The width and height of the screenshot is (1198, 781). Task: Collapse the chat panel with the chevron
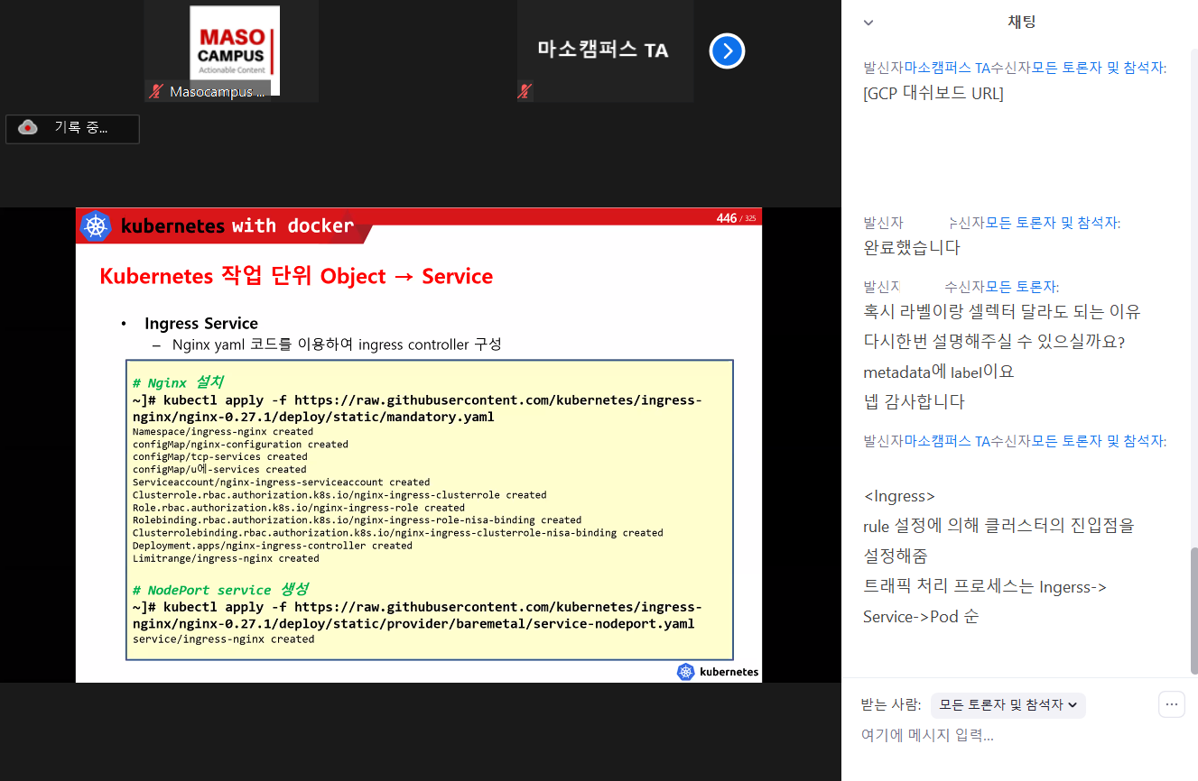(x=868, y=23)
